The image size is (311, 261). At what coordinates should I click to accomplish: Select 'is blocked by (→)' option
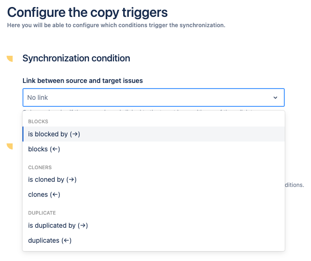(x=54, y=134)
